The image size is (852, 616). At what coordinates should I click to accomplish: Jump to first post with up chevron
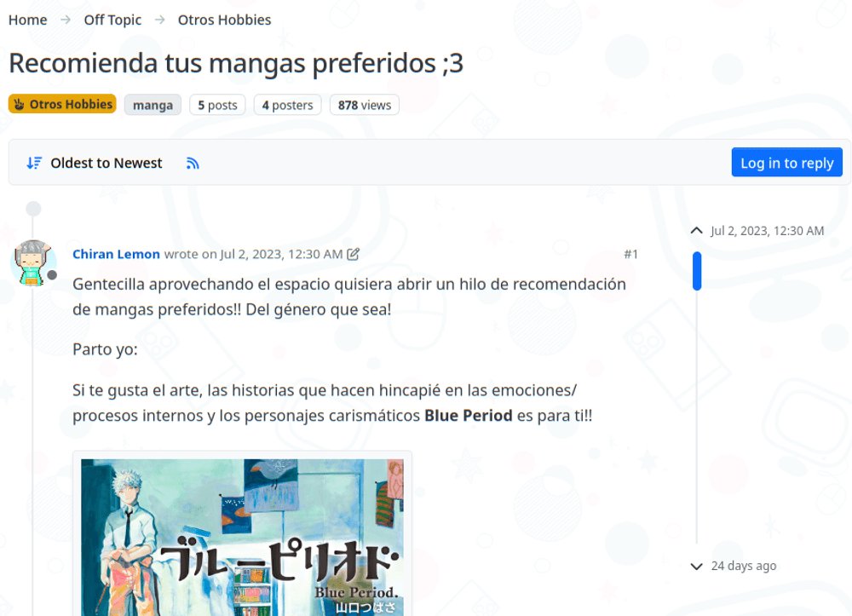(697, 231)
